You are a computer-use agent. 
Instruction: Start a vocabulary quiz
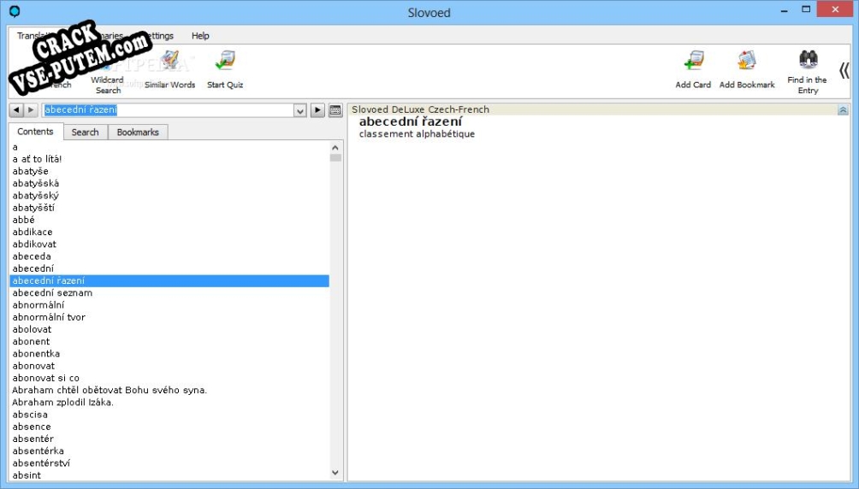pyautogui.click(x=225, y=69)
